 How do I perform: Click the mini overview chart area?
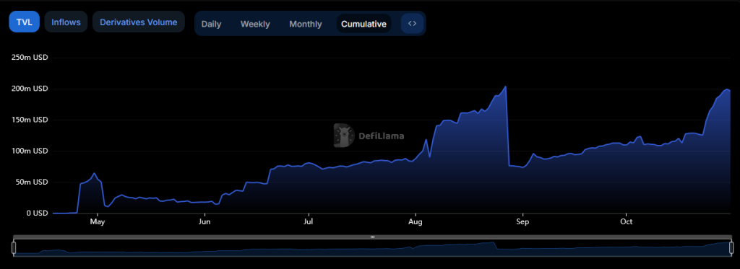[372, 248]
